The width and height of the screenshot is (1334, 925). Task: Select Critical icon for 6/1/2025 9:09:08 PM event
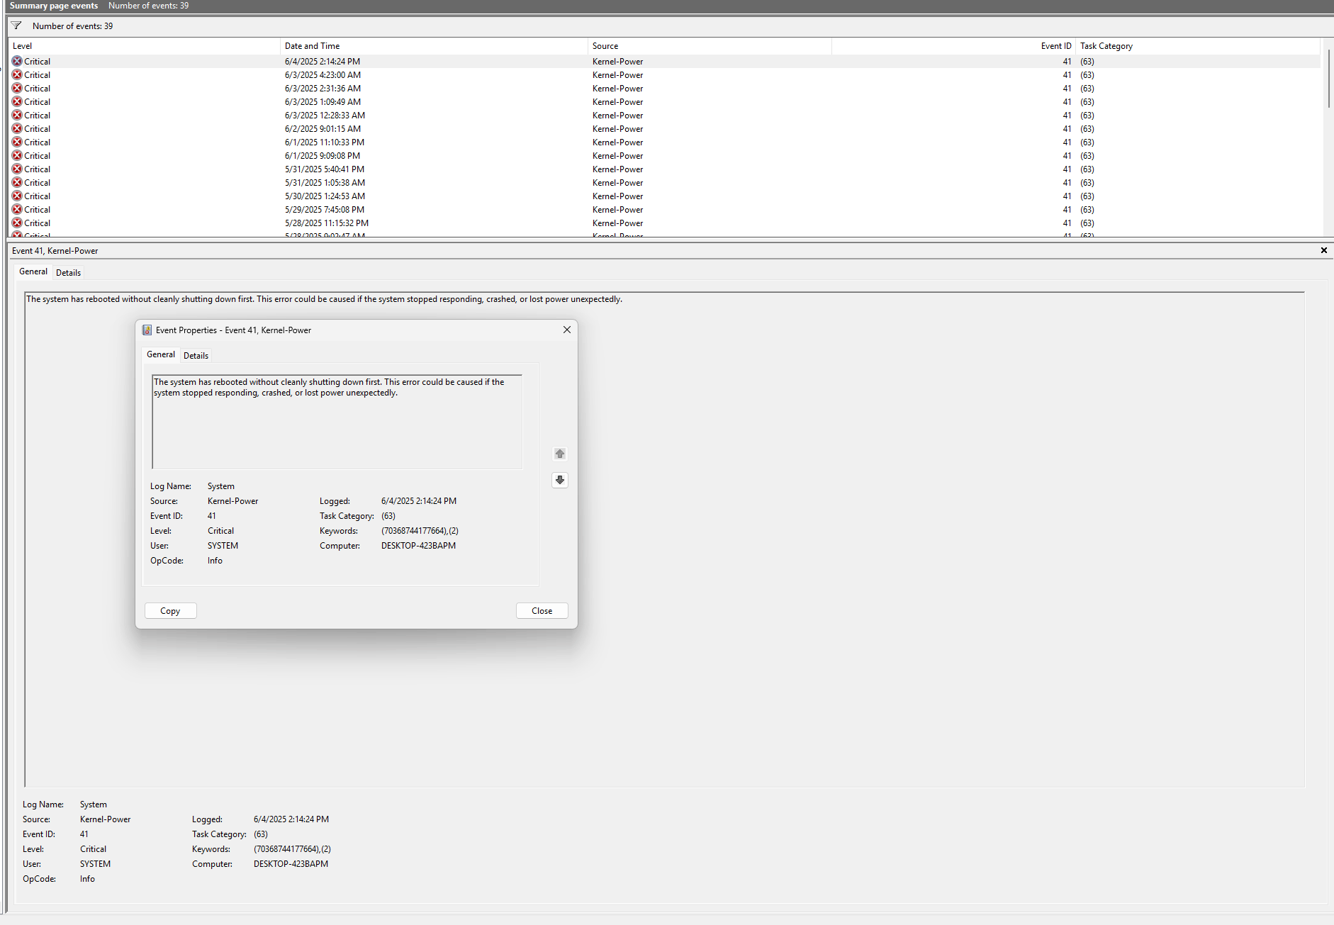[x=17, y=156]
